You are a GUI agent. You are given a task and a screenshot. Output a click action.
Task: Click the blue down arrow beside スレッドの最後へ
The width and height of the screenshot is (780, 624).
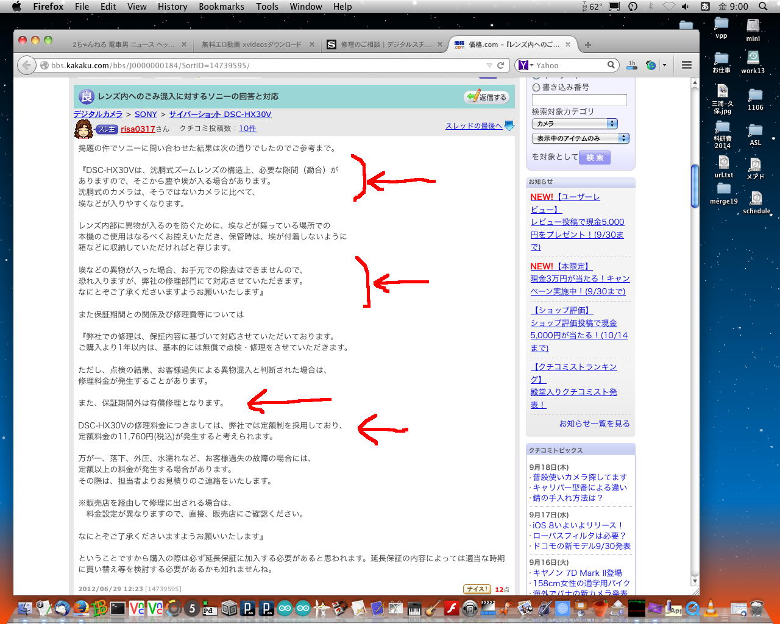pyautogui.click(x=509, y=126)
